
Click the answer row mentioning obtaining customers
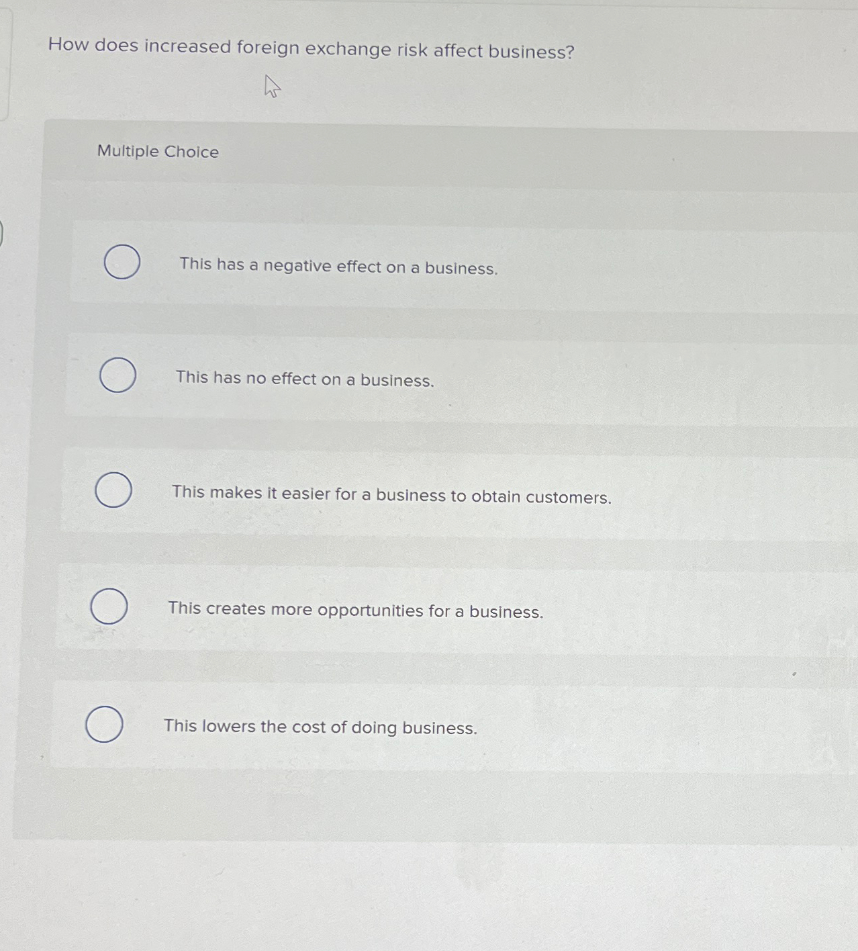(x=391, y=496)
